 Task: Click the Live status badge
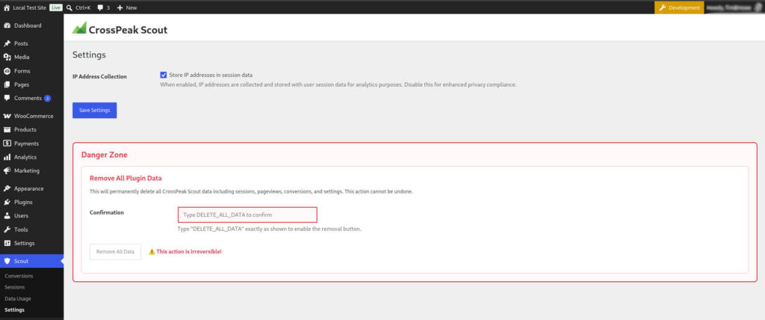click(55, 7)
